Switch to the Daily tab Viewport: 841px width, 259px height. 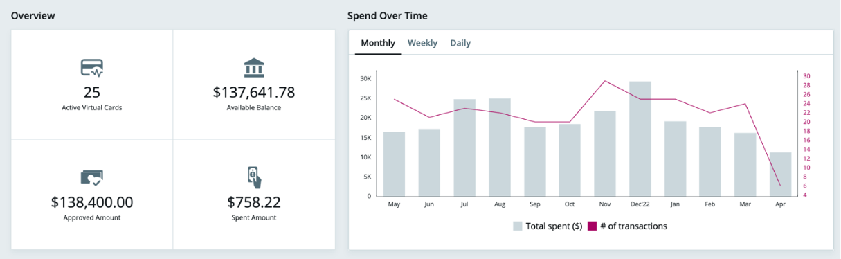click(460, 43)
